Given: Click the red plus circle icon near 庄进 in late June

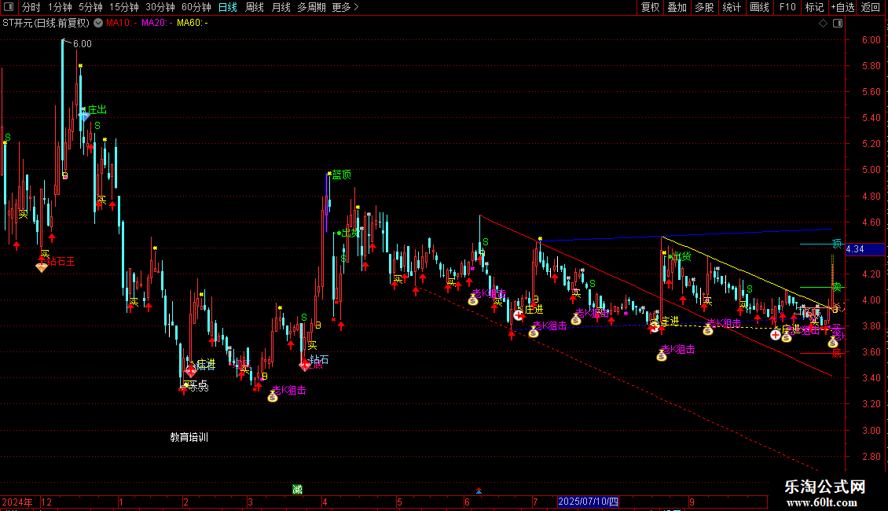Looking at the screenshot, I should (x=519, y=315).
